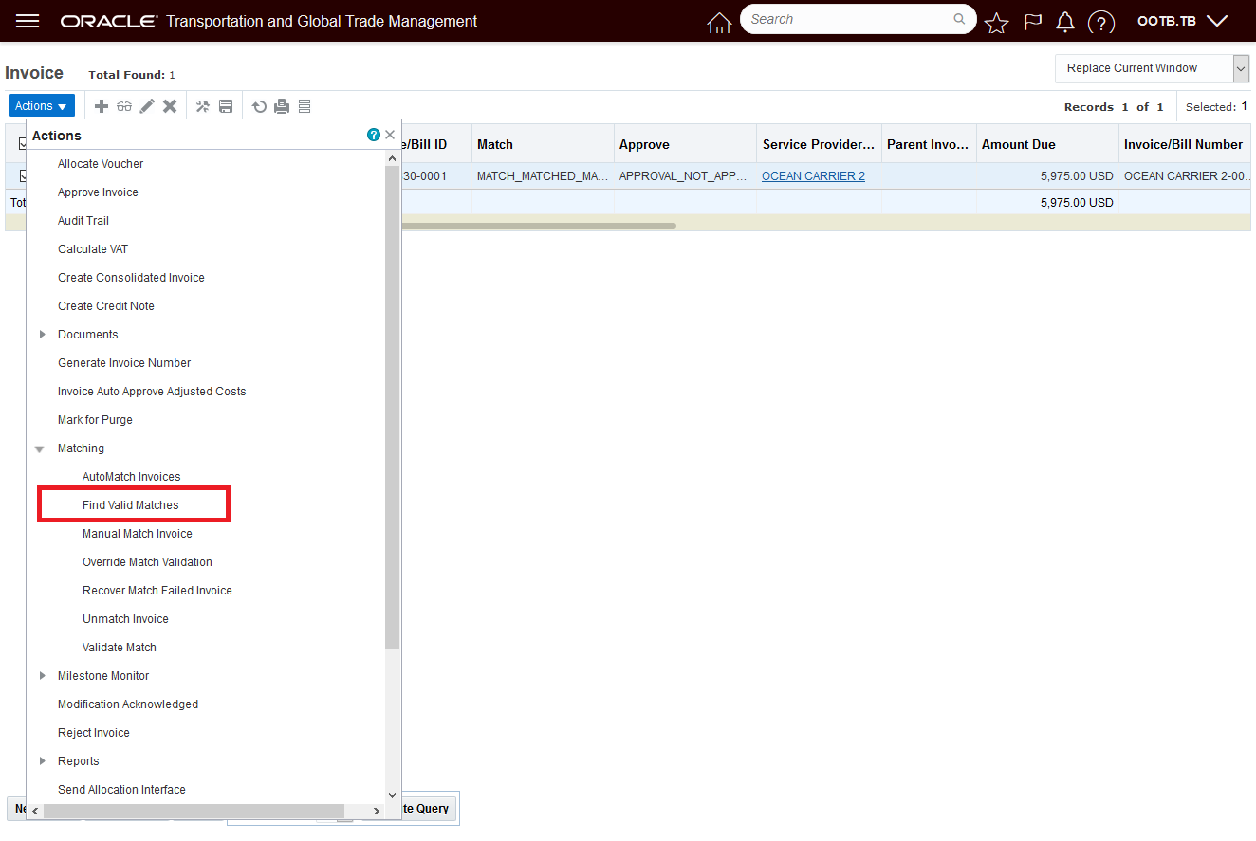Print the invoice results
This screenshot has height=841, width=1256.
click(282, 106)
